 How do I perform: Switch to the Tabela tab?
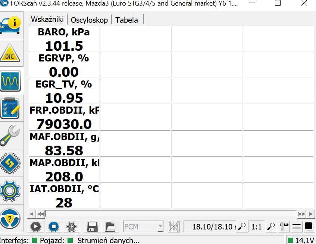tap(126, 20)
